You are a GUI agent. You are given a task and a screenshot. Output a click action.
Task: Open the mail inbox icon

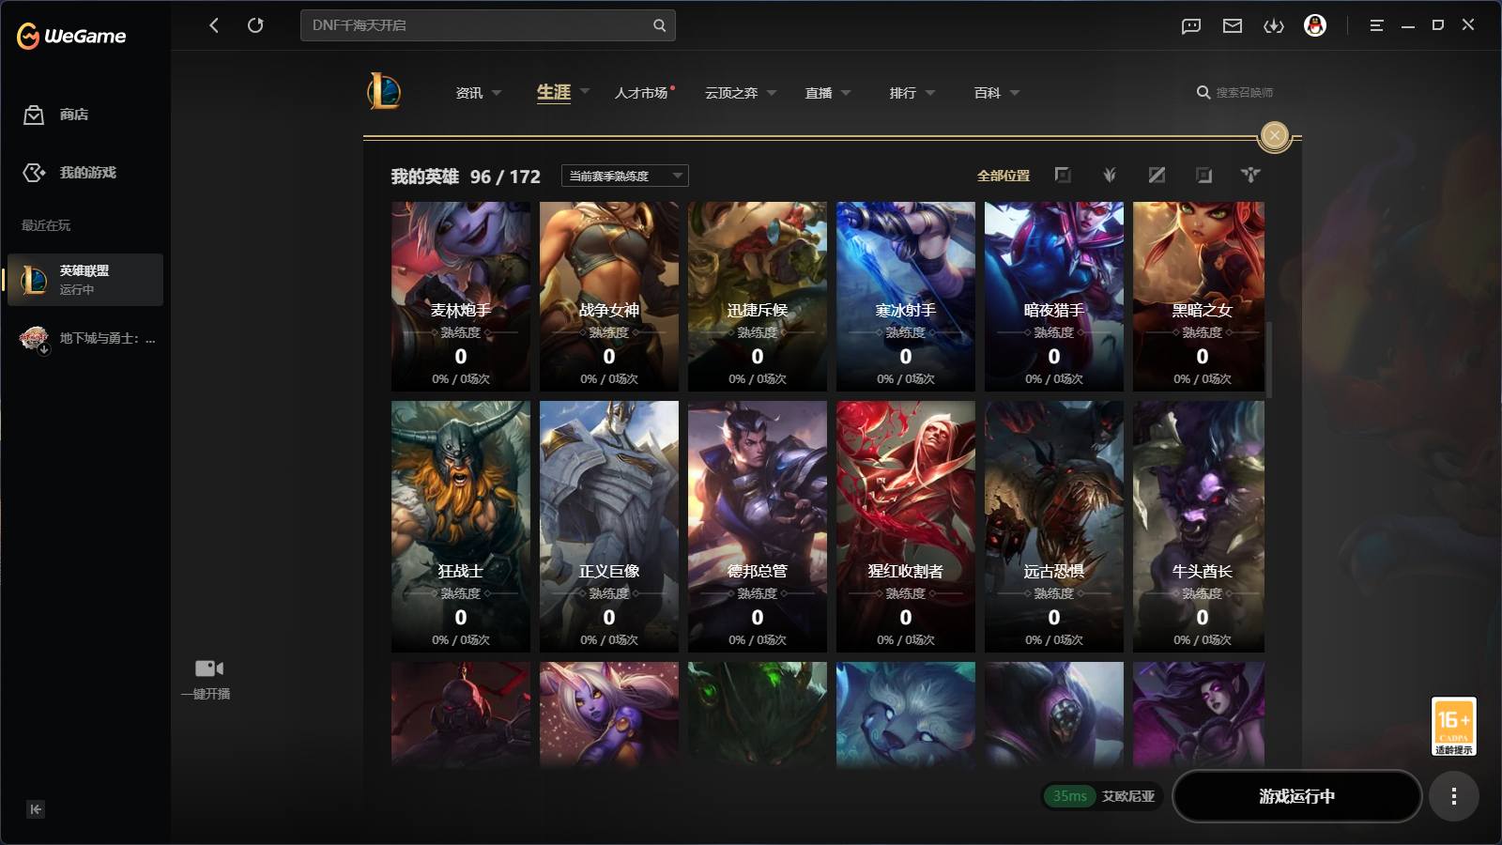pos(1233,25)
